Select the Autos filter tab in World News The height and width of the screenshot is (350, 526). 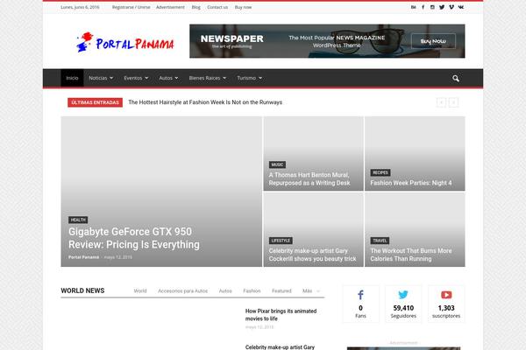[225, 291]
